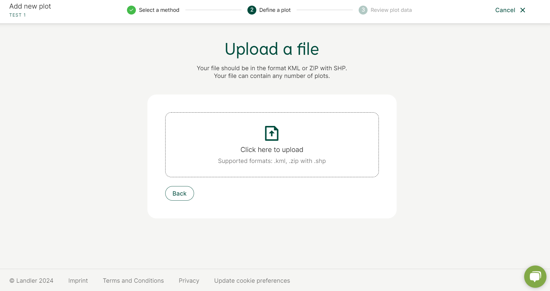This screenshot has height=291, width=550.
Task: Open the Terms and Conditions link
Action: (133, 281)
